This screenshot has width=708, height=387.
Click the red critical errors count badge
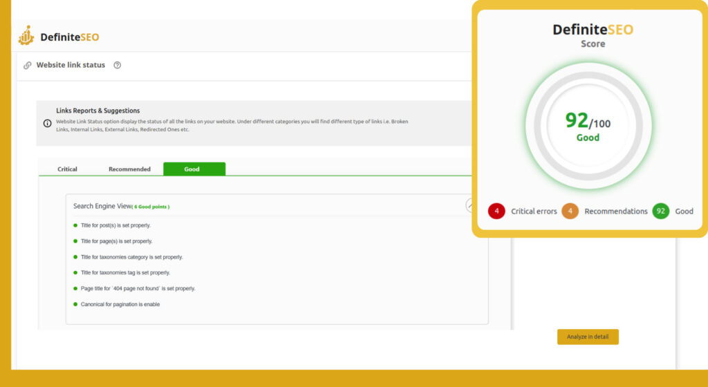[496, 211]
